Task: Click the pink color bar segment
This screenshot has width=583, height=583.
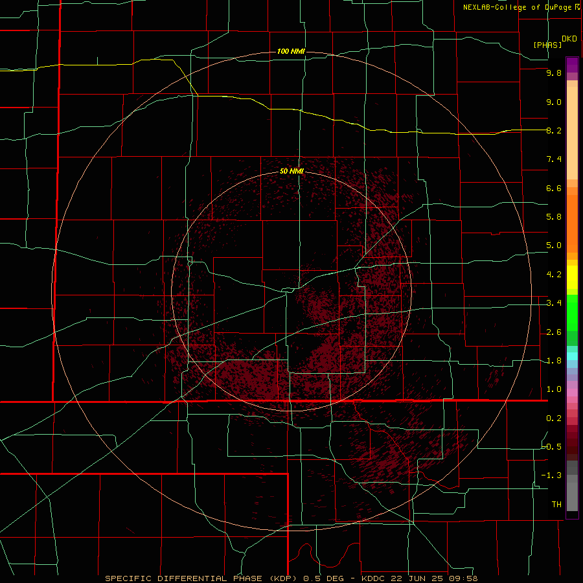Action: tap(572, 393)
